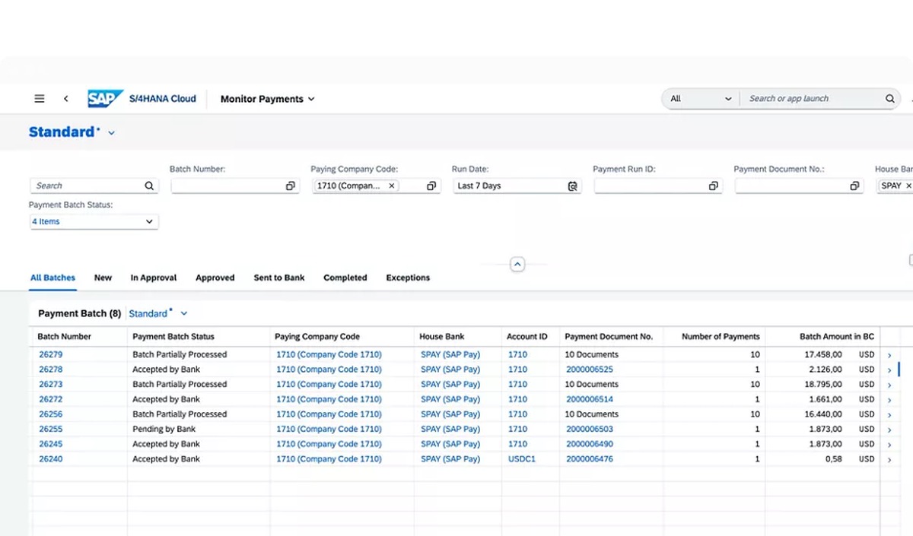Open Run Date value help icon

click(572, 186)
